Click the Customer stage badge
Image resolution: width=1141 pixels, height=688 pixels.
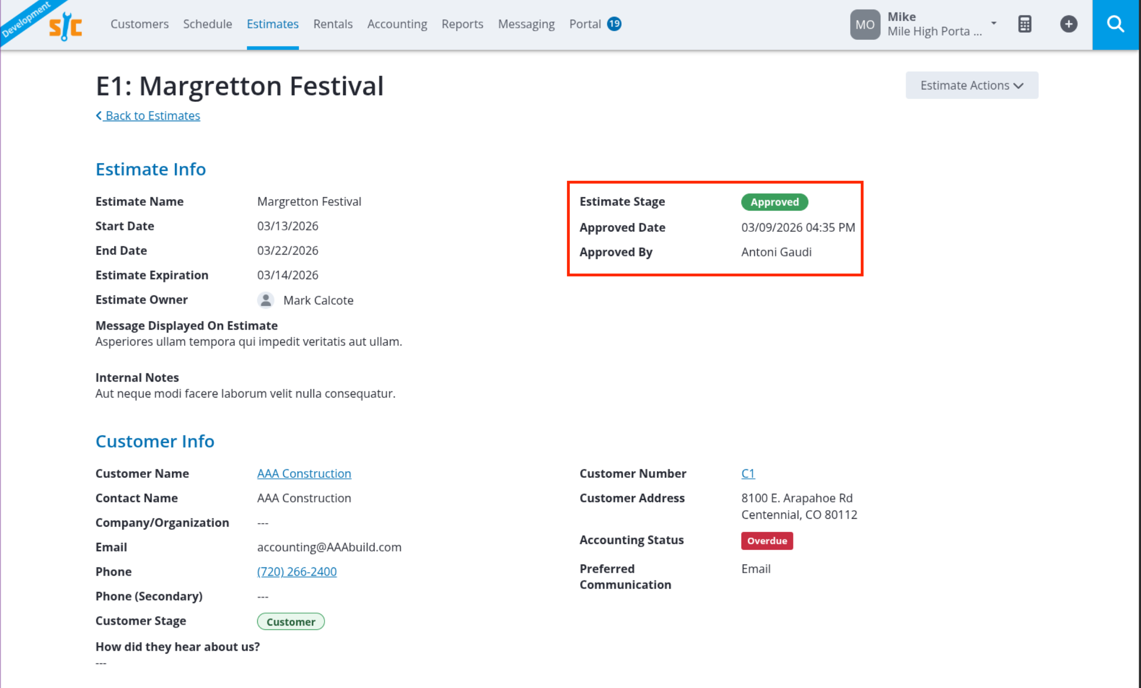(x=291, y=621)
